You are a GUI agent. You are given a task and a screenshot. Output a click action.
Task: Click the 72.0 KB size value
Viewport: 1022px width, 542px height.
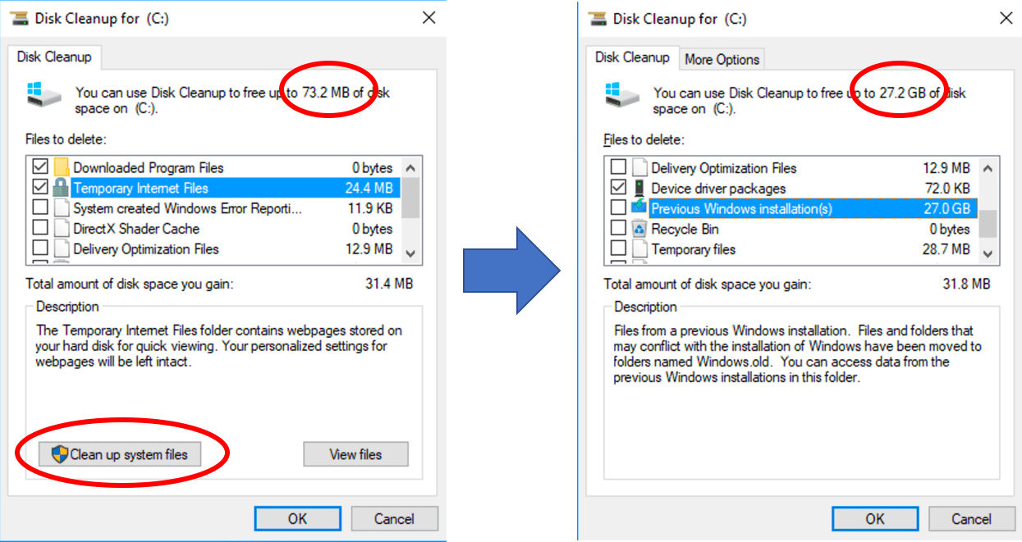pyautogui.click(x=946, y=188)
